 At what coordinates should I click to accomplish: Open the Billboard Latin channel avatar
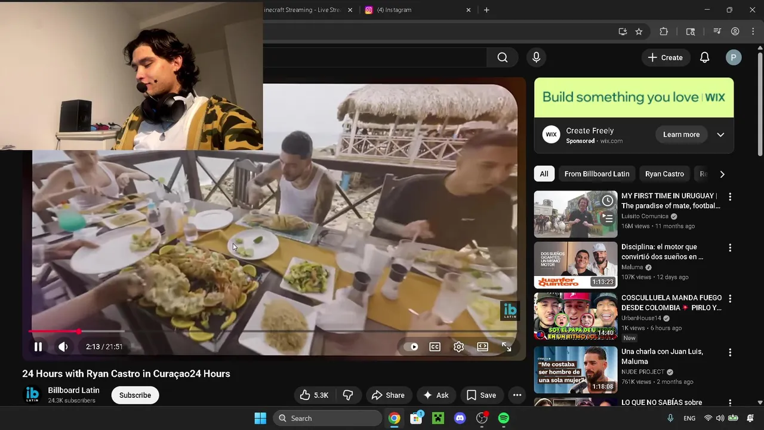pyautogui.click(x=32, y=395)
